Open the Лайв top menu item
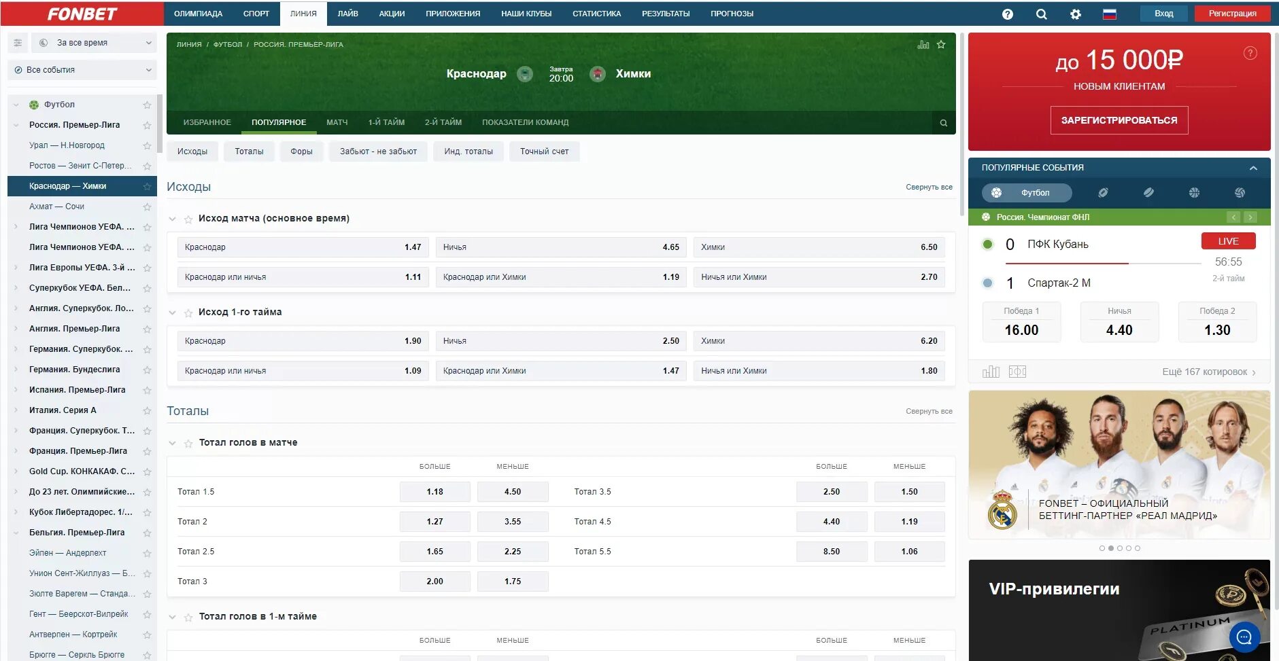Viewport: 1279px width, 661px height. click(x=347, y=14)
